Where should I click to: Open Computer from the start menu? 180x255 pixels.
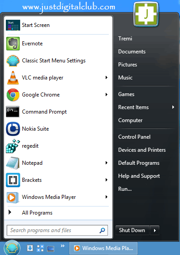tap(130, 120)
